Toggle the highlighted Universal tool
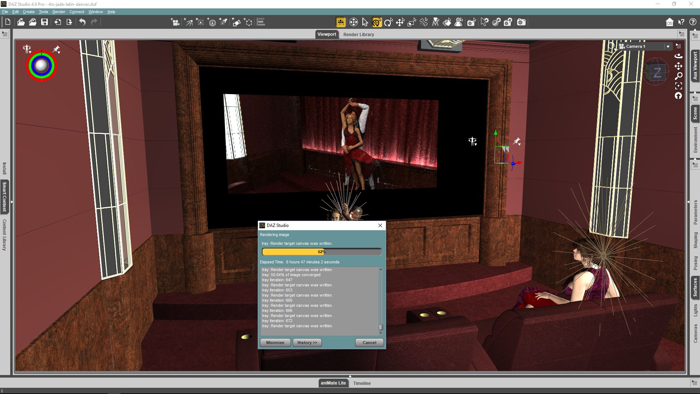 [377, 22]
